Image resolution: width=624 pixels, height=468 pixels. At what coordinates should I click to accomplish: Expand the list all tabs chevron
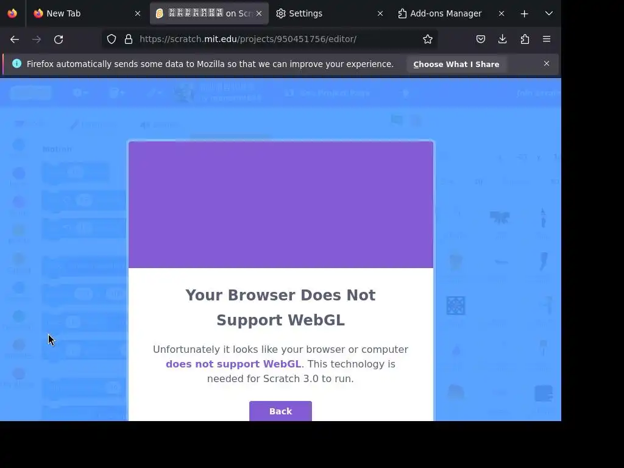(x=549, y=13)
